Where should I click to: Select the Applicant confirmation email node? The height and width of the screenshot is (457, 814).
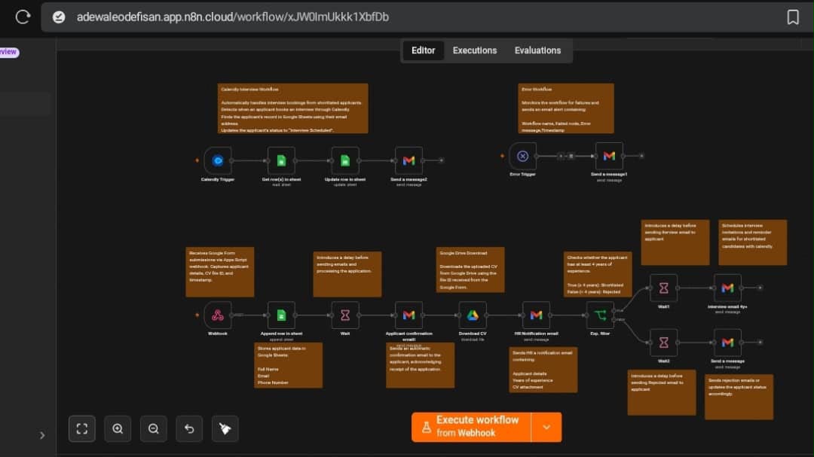409,315
